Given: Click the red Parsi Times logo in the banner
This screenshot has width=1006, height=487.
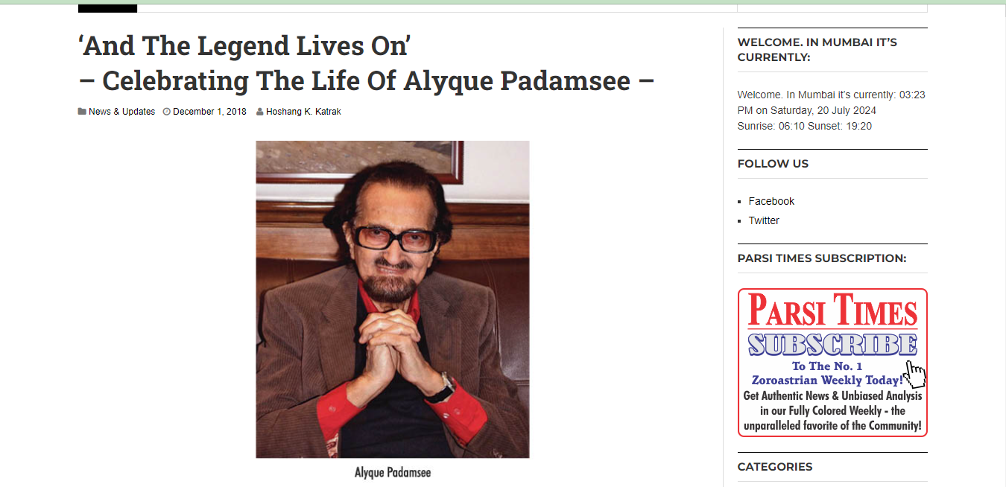Looking at the screenshot, I should tap(832, 310).
